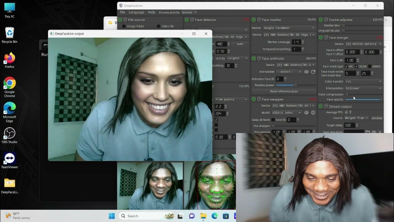Uncheck the CELEB face mask type
The width and height of the screenshot is (394, 222).
(x=356, y=66)
